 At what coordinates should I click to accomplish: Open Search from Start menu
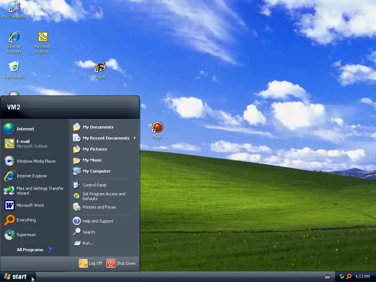coord(105,232)
